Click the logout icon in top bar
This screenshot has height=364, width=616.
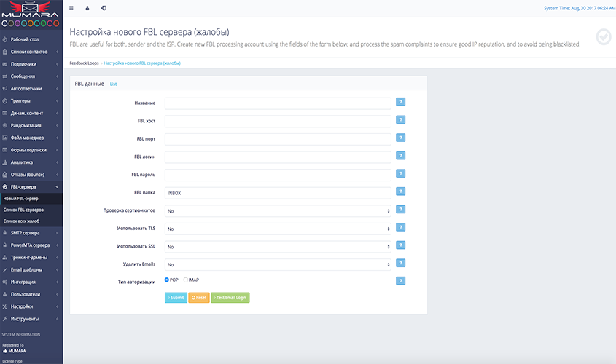point(104,8)
